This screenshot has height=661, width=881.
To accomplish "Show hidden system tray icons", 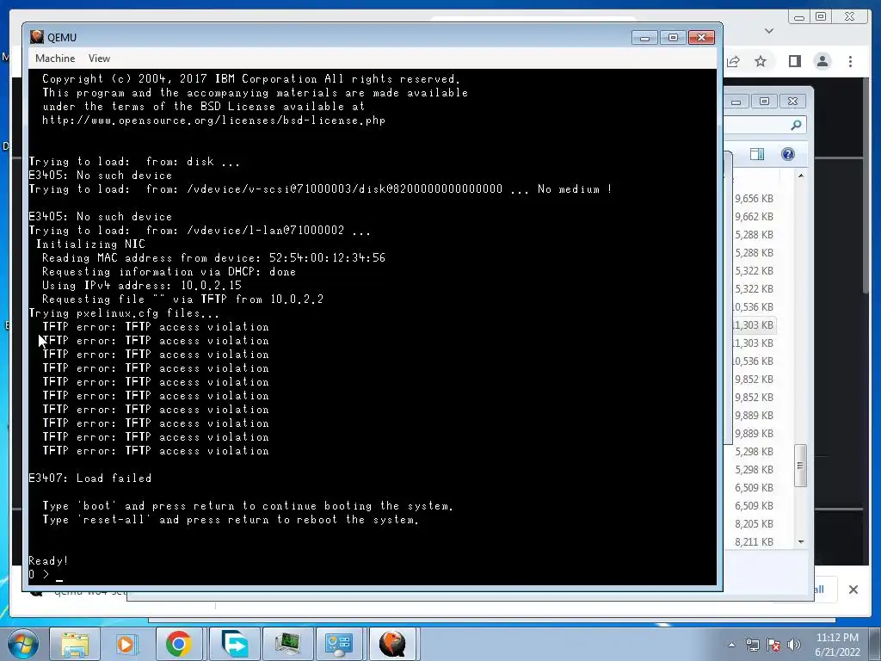I will [731, 645].
